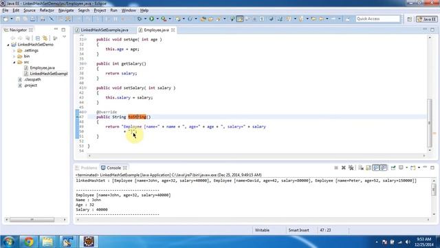440x248 pixels.
Task: Click the toString method name in editor
Action: coord(137,117)
